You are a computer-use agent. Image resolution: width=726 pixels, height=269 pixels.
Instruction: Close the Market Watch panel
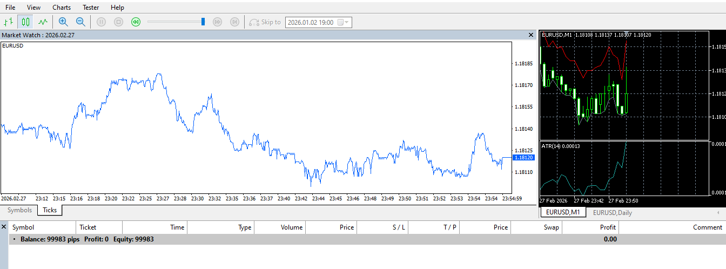pyautogui.click(x=530, y=35)
